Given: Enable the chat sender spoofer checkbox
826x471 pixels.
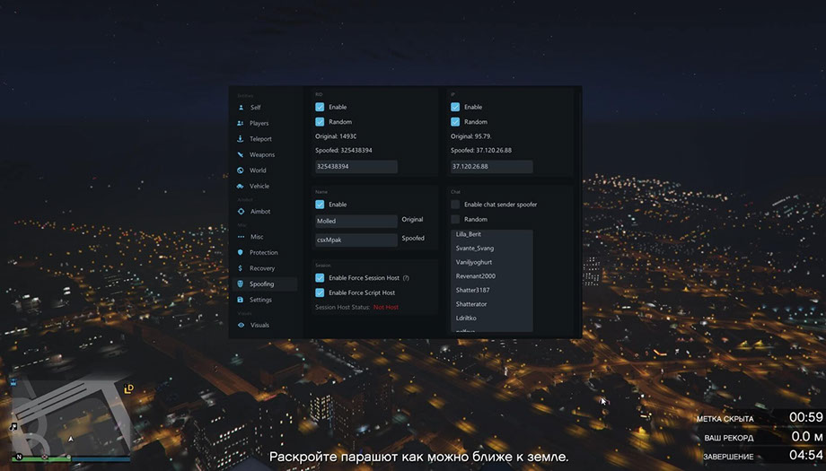Looking at the screenshot, I should point(455,205).
